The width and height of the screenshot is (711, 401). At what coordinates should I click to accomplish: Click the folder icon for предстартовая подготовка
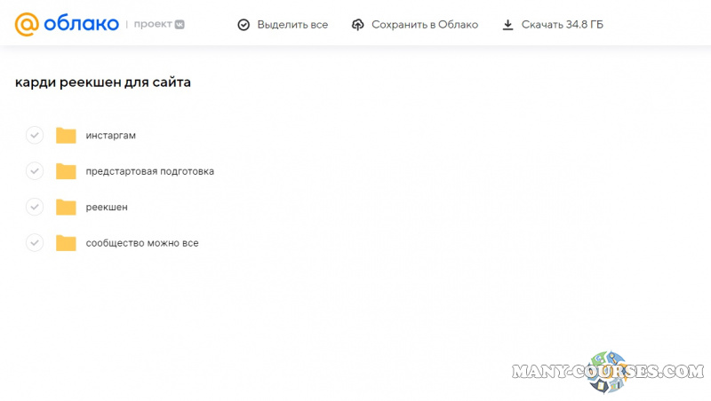point(66,171)
